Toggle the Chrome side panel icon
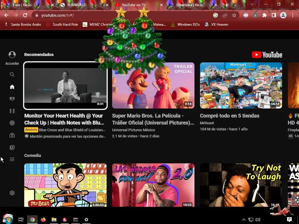This screenshot has height=224, width=299. [x=274, y=15]
